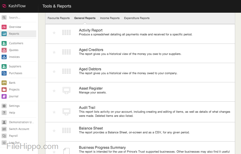
Task: Switch to the Income Reports tab
Action: click(110, 18)
